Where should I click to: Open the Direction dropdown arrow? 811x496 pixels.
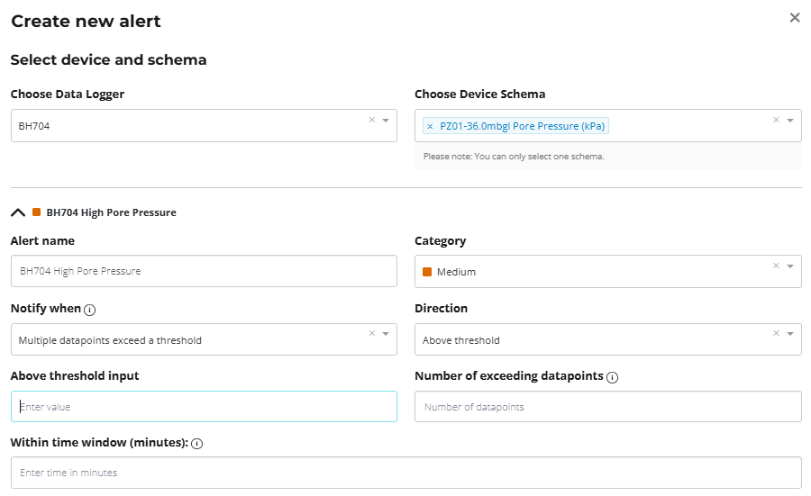click(x=790, y=334)
